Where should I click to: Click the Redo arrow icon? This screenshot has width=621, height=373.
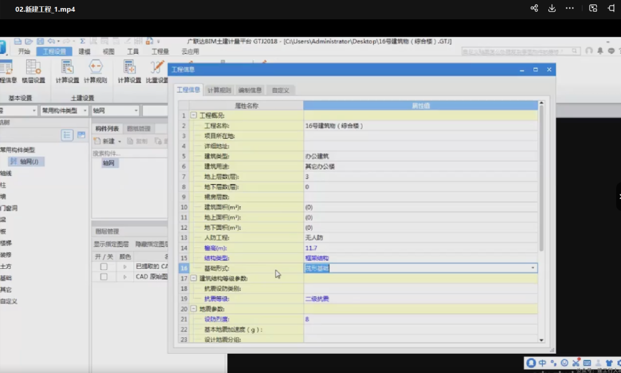pos(66,41)
